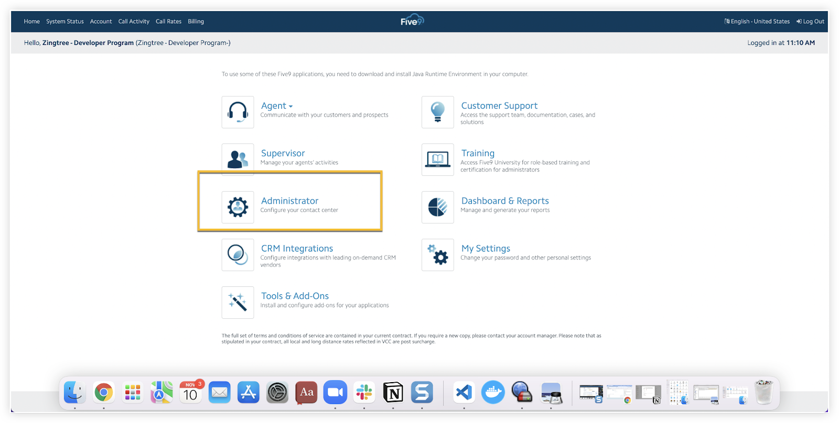Click 'Configure your contact center' text

point(299,210)
